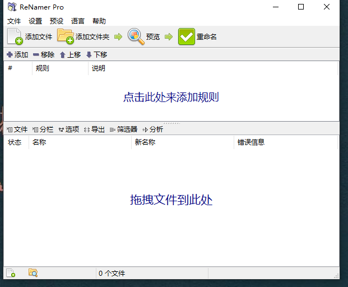
Task: Sort files by 新名称 column header
Action: coord(183,142)
